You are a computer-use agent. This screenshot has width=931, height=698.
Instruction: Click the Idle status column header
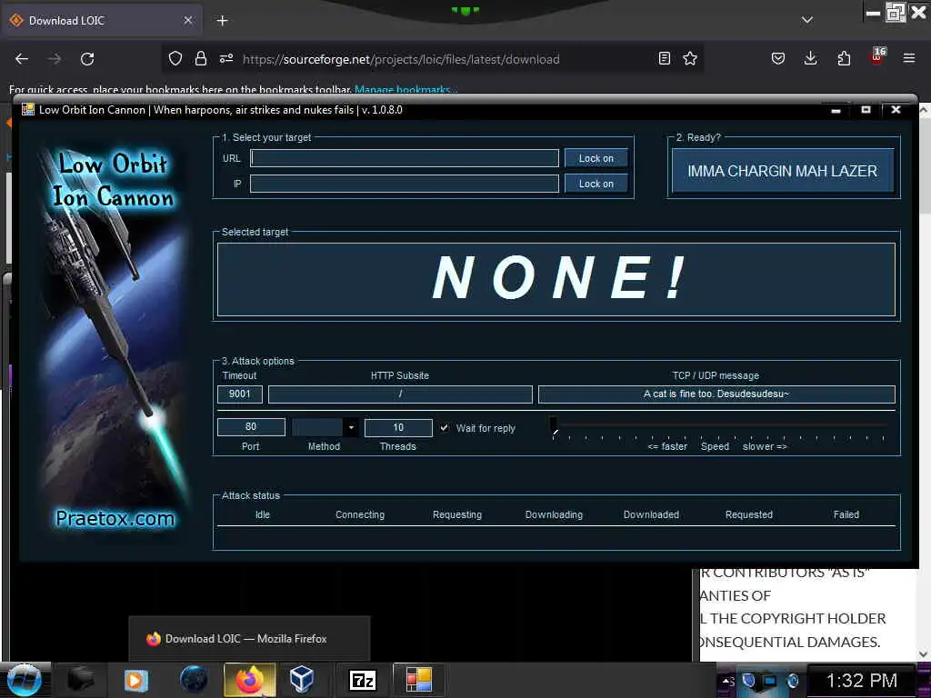click(263, 514)
